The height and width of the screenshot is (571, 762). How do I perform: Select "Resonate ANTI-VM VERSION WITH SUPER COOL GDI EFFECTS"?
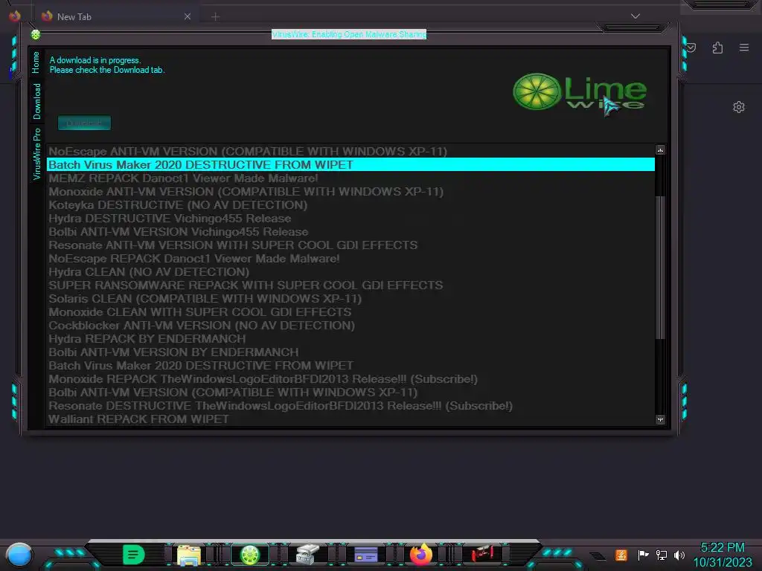[351, 245]
